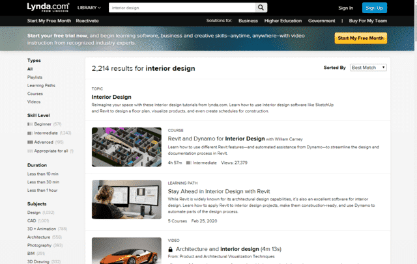The image size is (417, 264).
Task: Open the Government solutions link
Action: (321, 21)
